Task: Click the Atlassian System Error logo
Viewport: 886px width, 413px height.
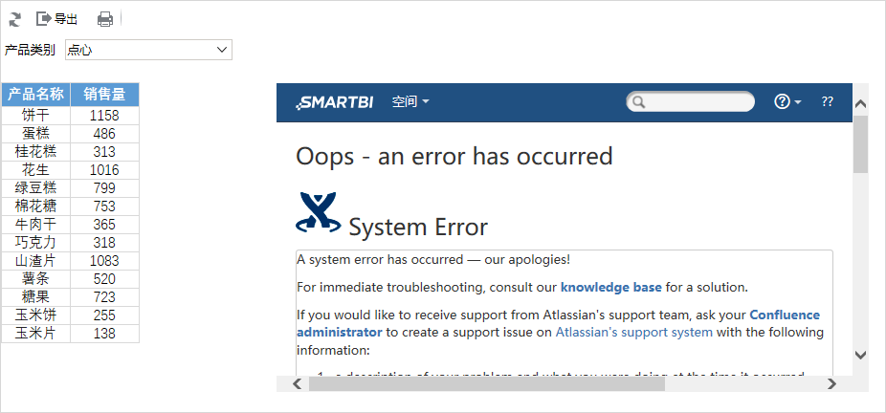Action: [318, 212]
